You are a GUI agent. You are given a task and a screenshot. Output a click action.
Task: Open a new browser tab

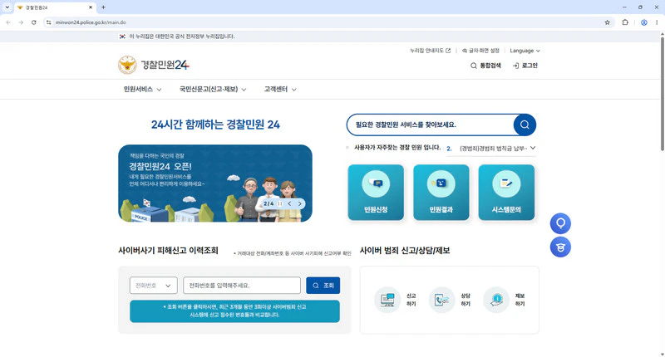tap(103, 7)
